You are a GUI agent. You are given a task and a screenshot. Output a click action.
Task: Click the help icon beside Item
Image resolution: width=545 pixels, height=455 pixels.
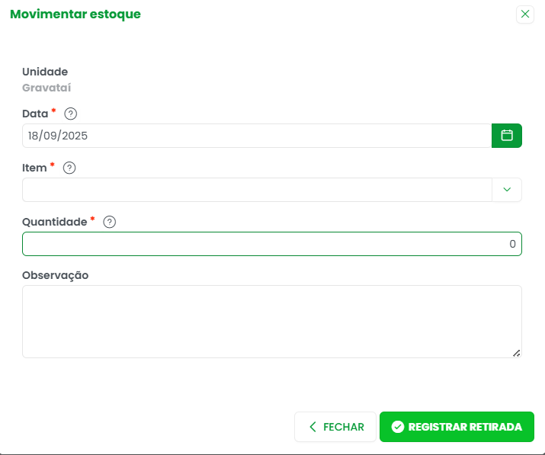(69, 168)
